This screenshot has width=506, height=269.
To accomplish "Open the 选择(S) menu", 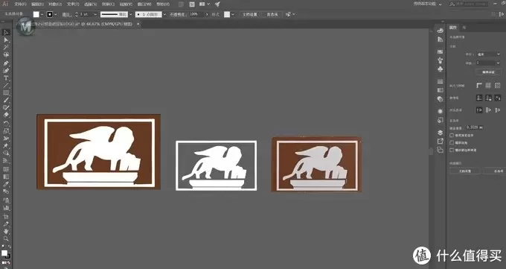I will tap(90, 4).
